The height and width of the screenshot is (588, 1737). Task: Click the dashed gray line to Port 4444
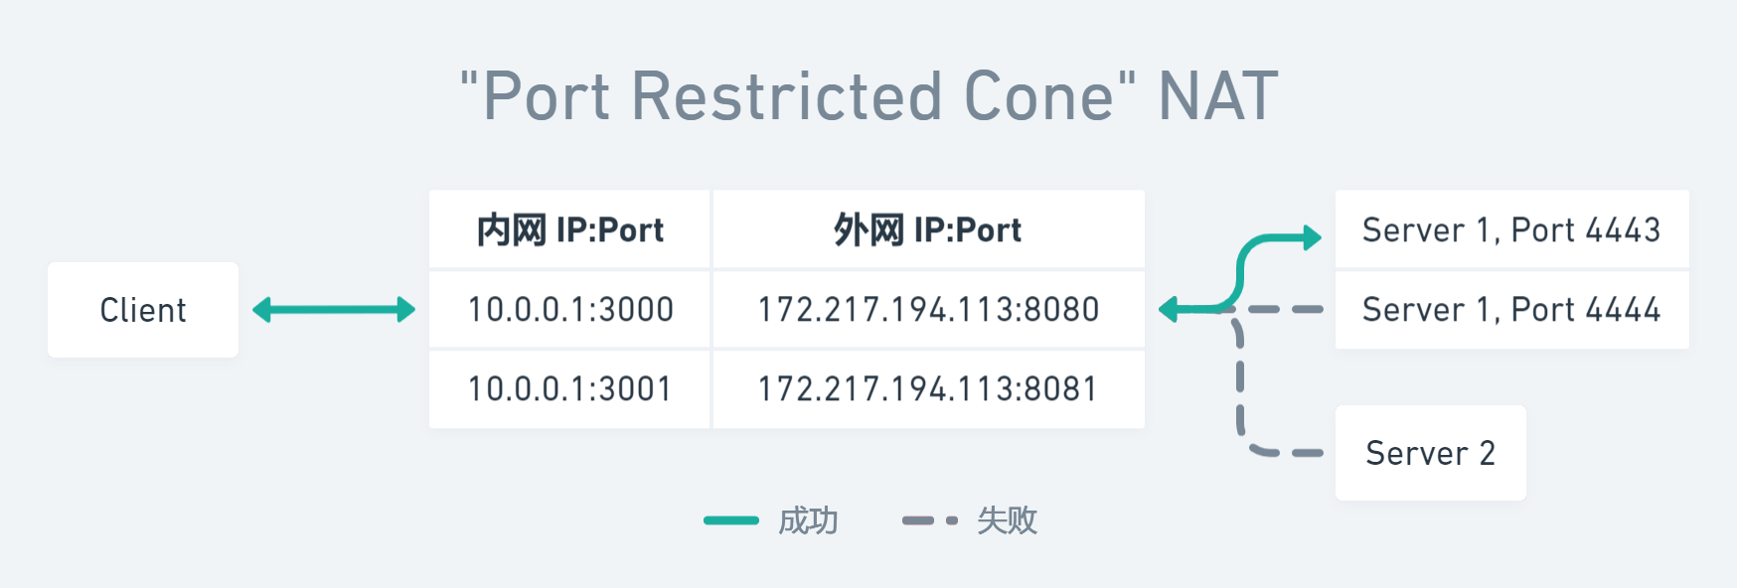[1287, 310]
